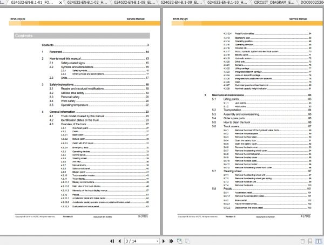Toggle the two-page facing view
This screenshot has width=324, height=245.
[319, 241]
